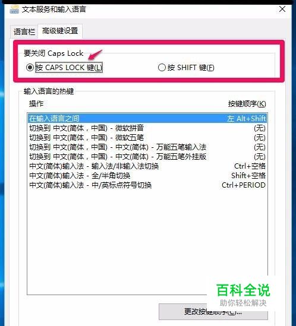296x326 pixels.
Task: Select 切换到 微软拼音 hotkey row
Action: click(x=147, y=128)
